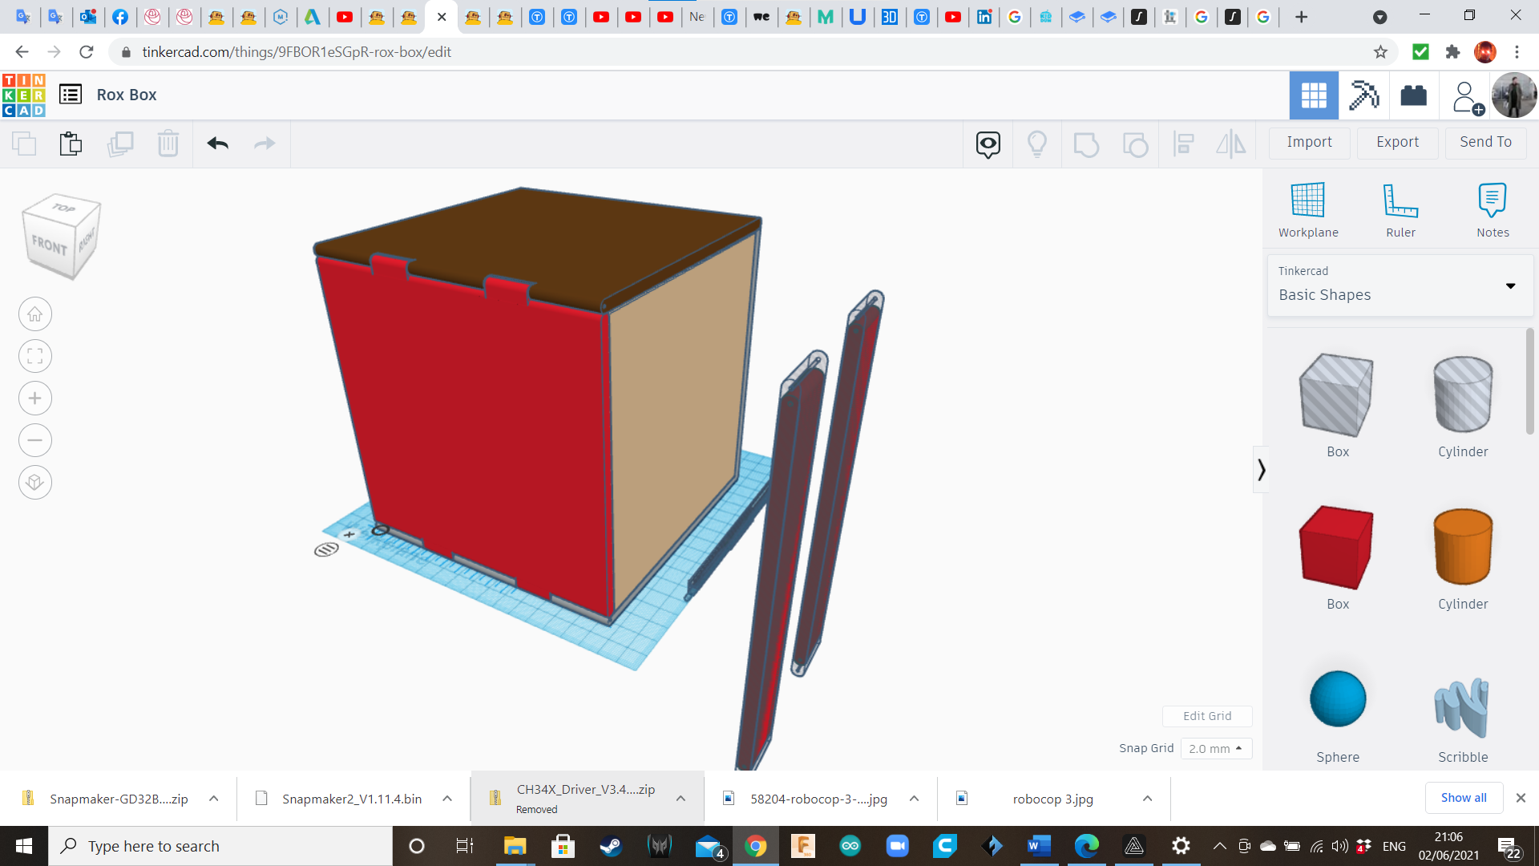The image size is (1539, 866).
Task: Click the Fit all in view icon
Action: tap(34, 356)
